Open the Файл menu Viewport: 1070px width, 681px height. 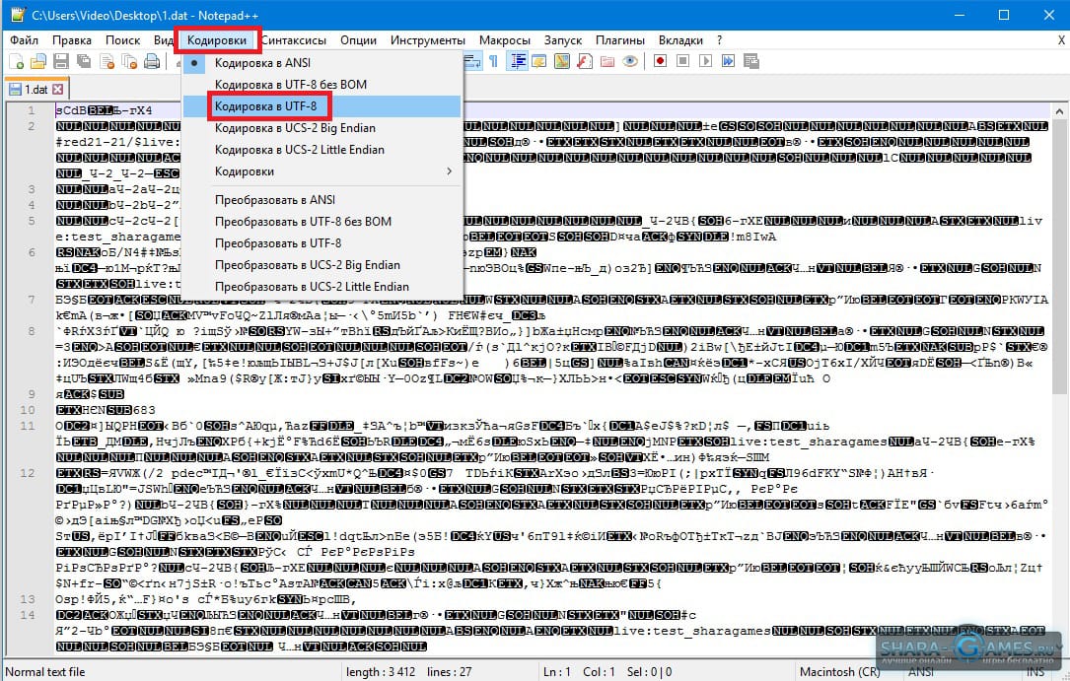click(x=24, y=40)
